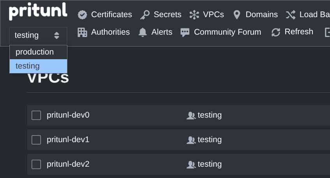Viewport: 330px width, 178px height.
Task: Click the testing organization label on pritunl-dev1
Action: [x=209, y=140]
